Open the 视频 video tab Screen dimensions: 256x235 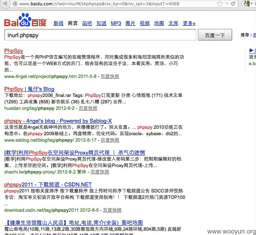(x=145, y=23)
